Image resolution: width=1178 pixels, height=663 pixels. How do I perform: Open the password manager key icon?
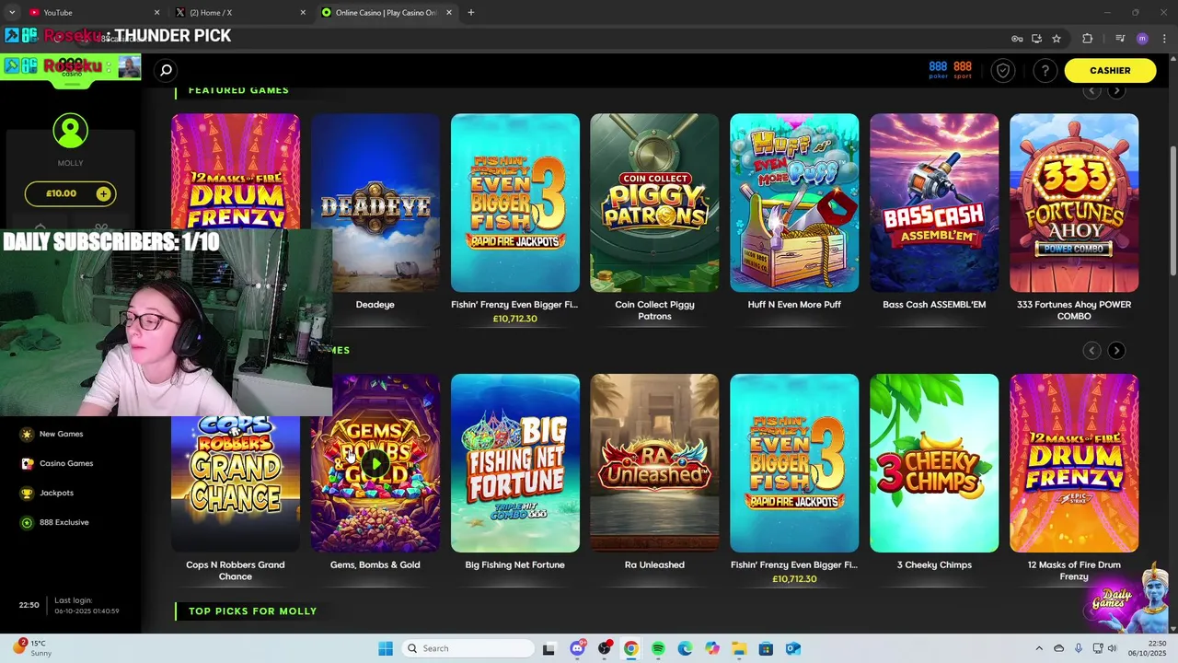pyautogui.click(x=1017, y=39)
